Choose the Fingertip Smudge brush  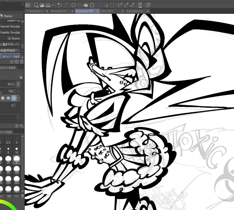pos(10,32)
